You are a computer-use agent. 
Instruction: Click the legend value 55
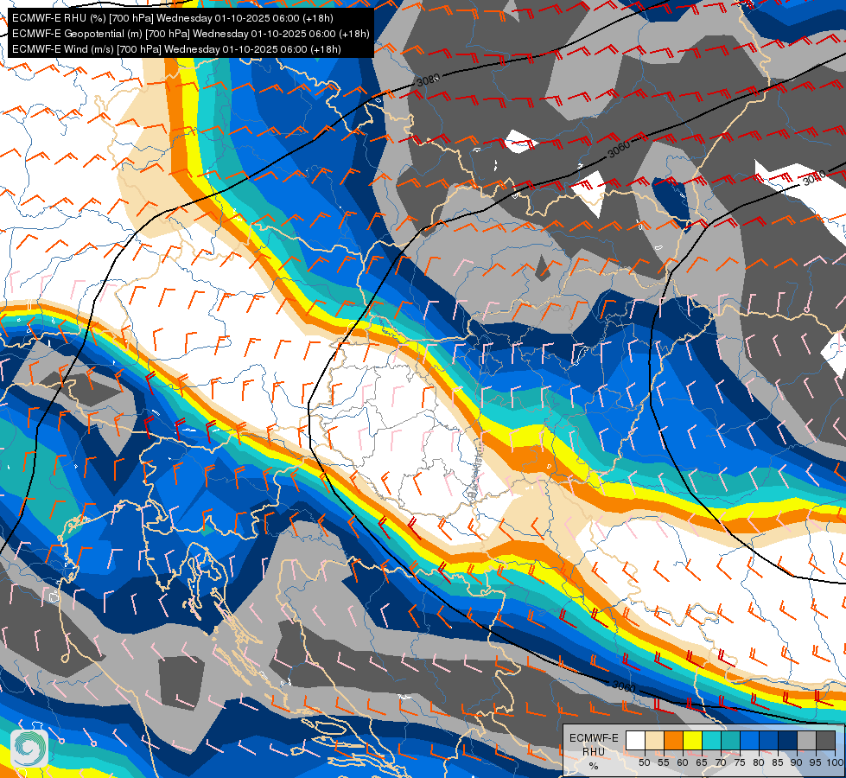pos(664,762)
